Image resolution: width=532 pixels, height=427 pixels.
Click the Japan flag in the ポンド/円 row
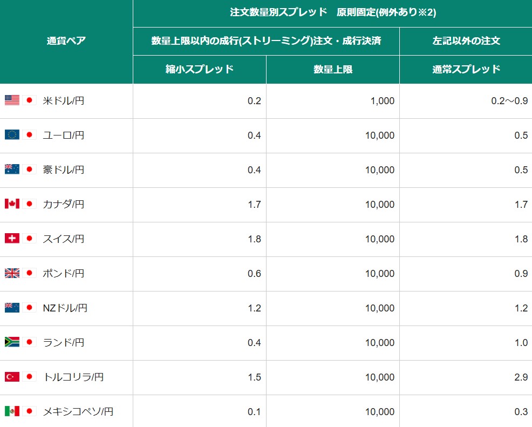pyautogui.click(x=30, y=273)
